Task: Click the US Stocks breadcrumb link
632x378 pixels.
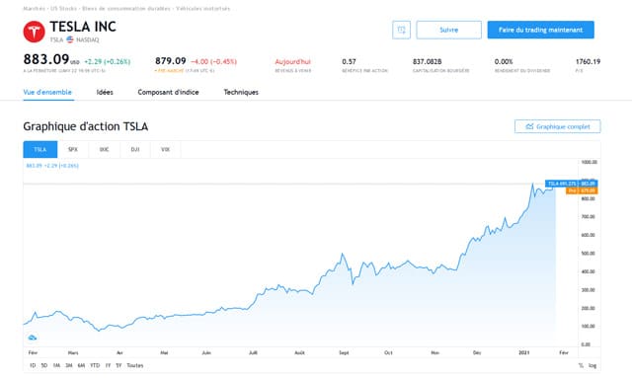Action: click(x=63, y=9)
